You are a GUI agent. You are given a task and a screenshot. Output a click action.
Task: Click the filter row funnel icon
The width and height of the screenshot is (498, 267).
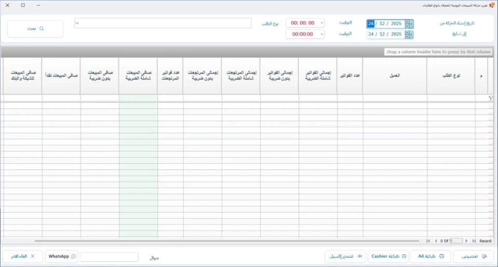click(490, 98)
